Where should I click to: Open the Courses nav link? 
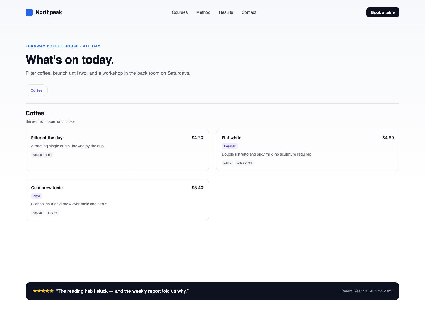(x=180, y=12)
